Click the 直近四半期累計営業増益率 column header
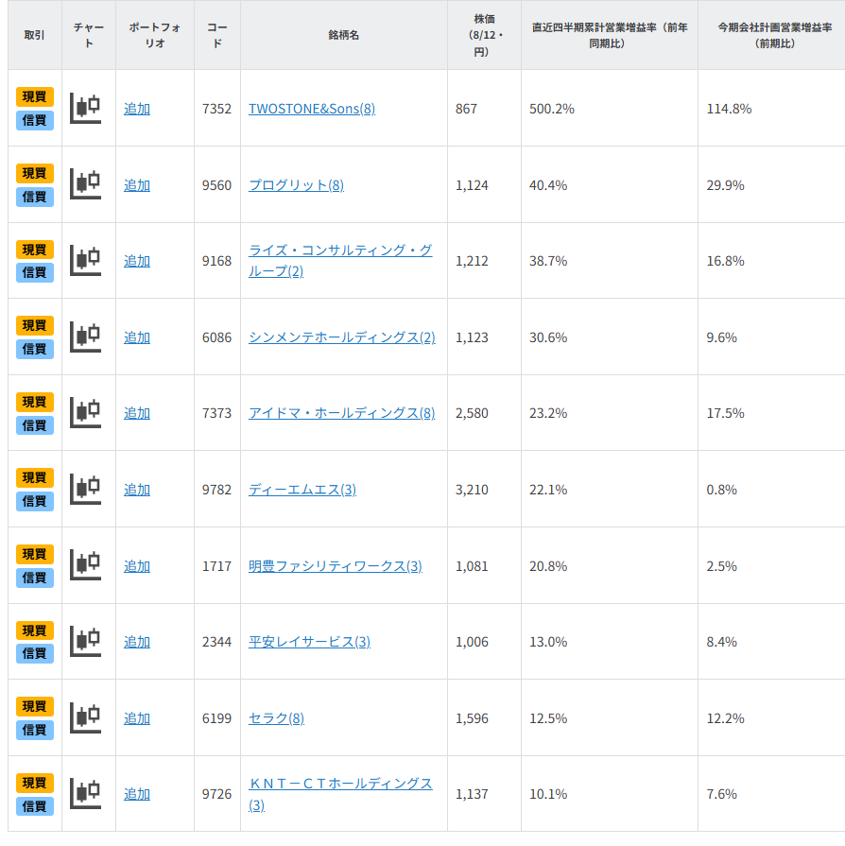This screenshot has width=845, height=846. [610, 35]
